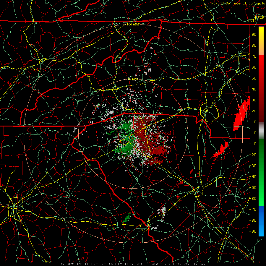Screen dimensions: 266x266
Task: Click the -30 knot scale value
Action: (x=253, y=166)
